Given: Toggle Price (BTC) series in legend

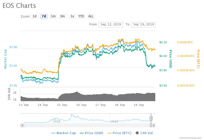Looking at the screenshot, I should tap(119, 133).
